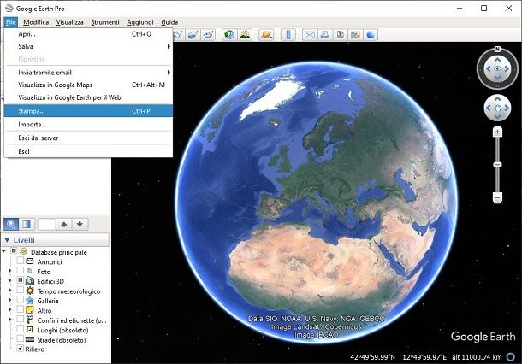Enable the Luoghi (obsoleto) checkbox
This screenshot has width=522, height=364.
coord(21,329)
